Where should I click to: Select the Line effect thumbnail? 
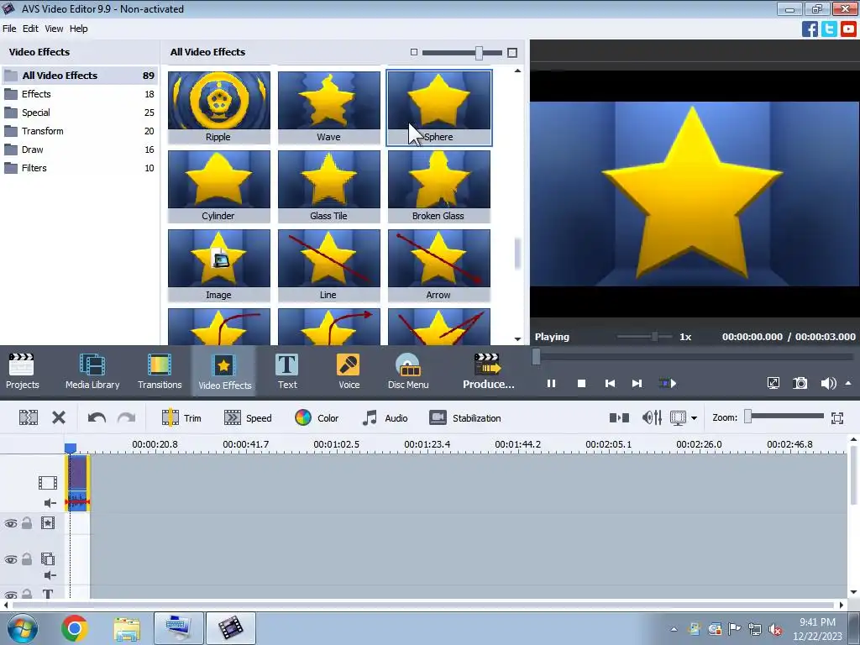[x=328, y=265]
